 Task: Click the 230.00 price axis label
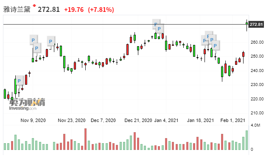tap(257, 84)
